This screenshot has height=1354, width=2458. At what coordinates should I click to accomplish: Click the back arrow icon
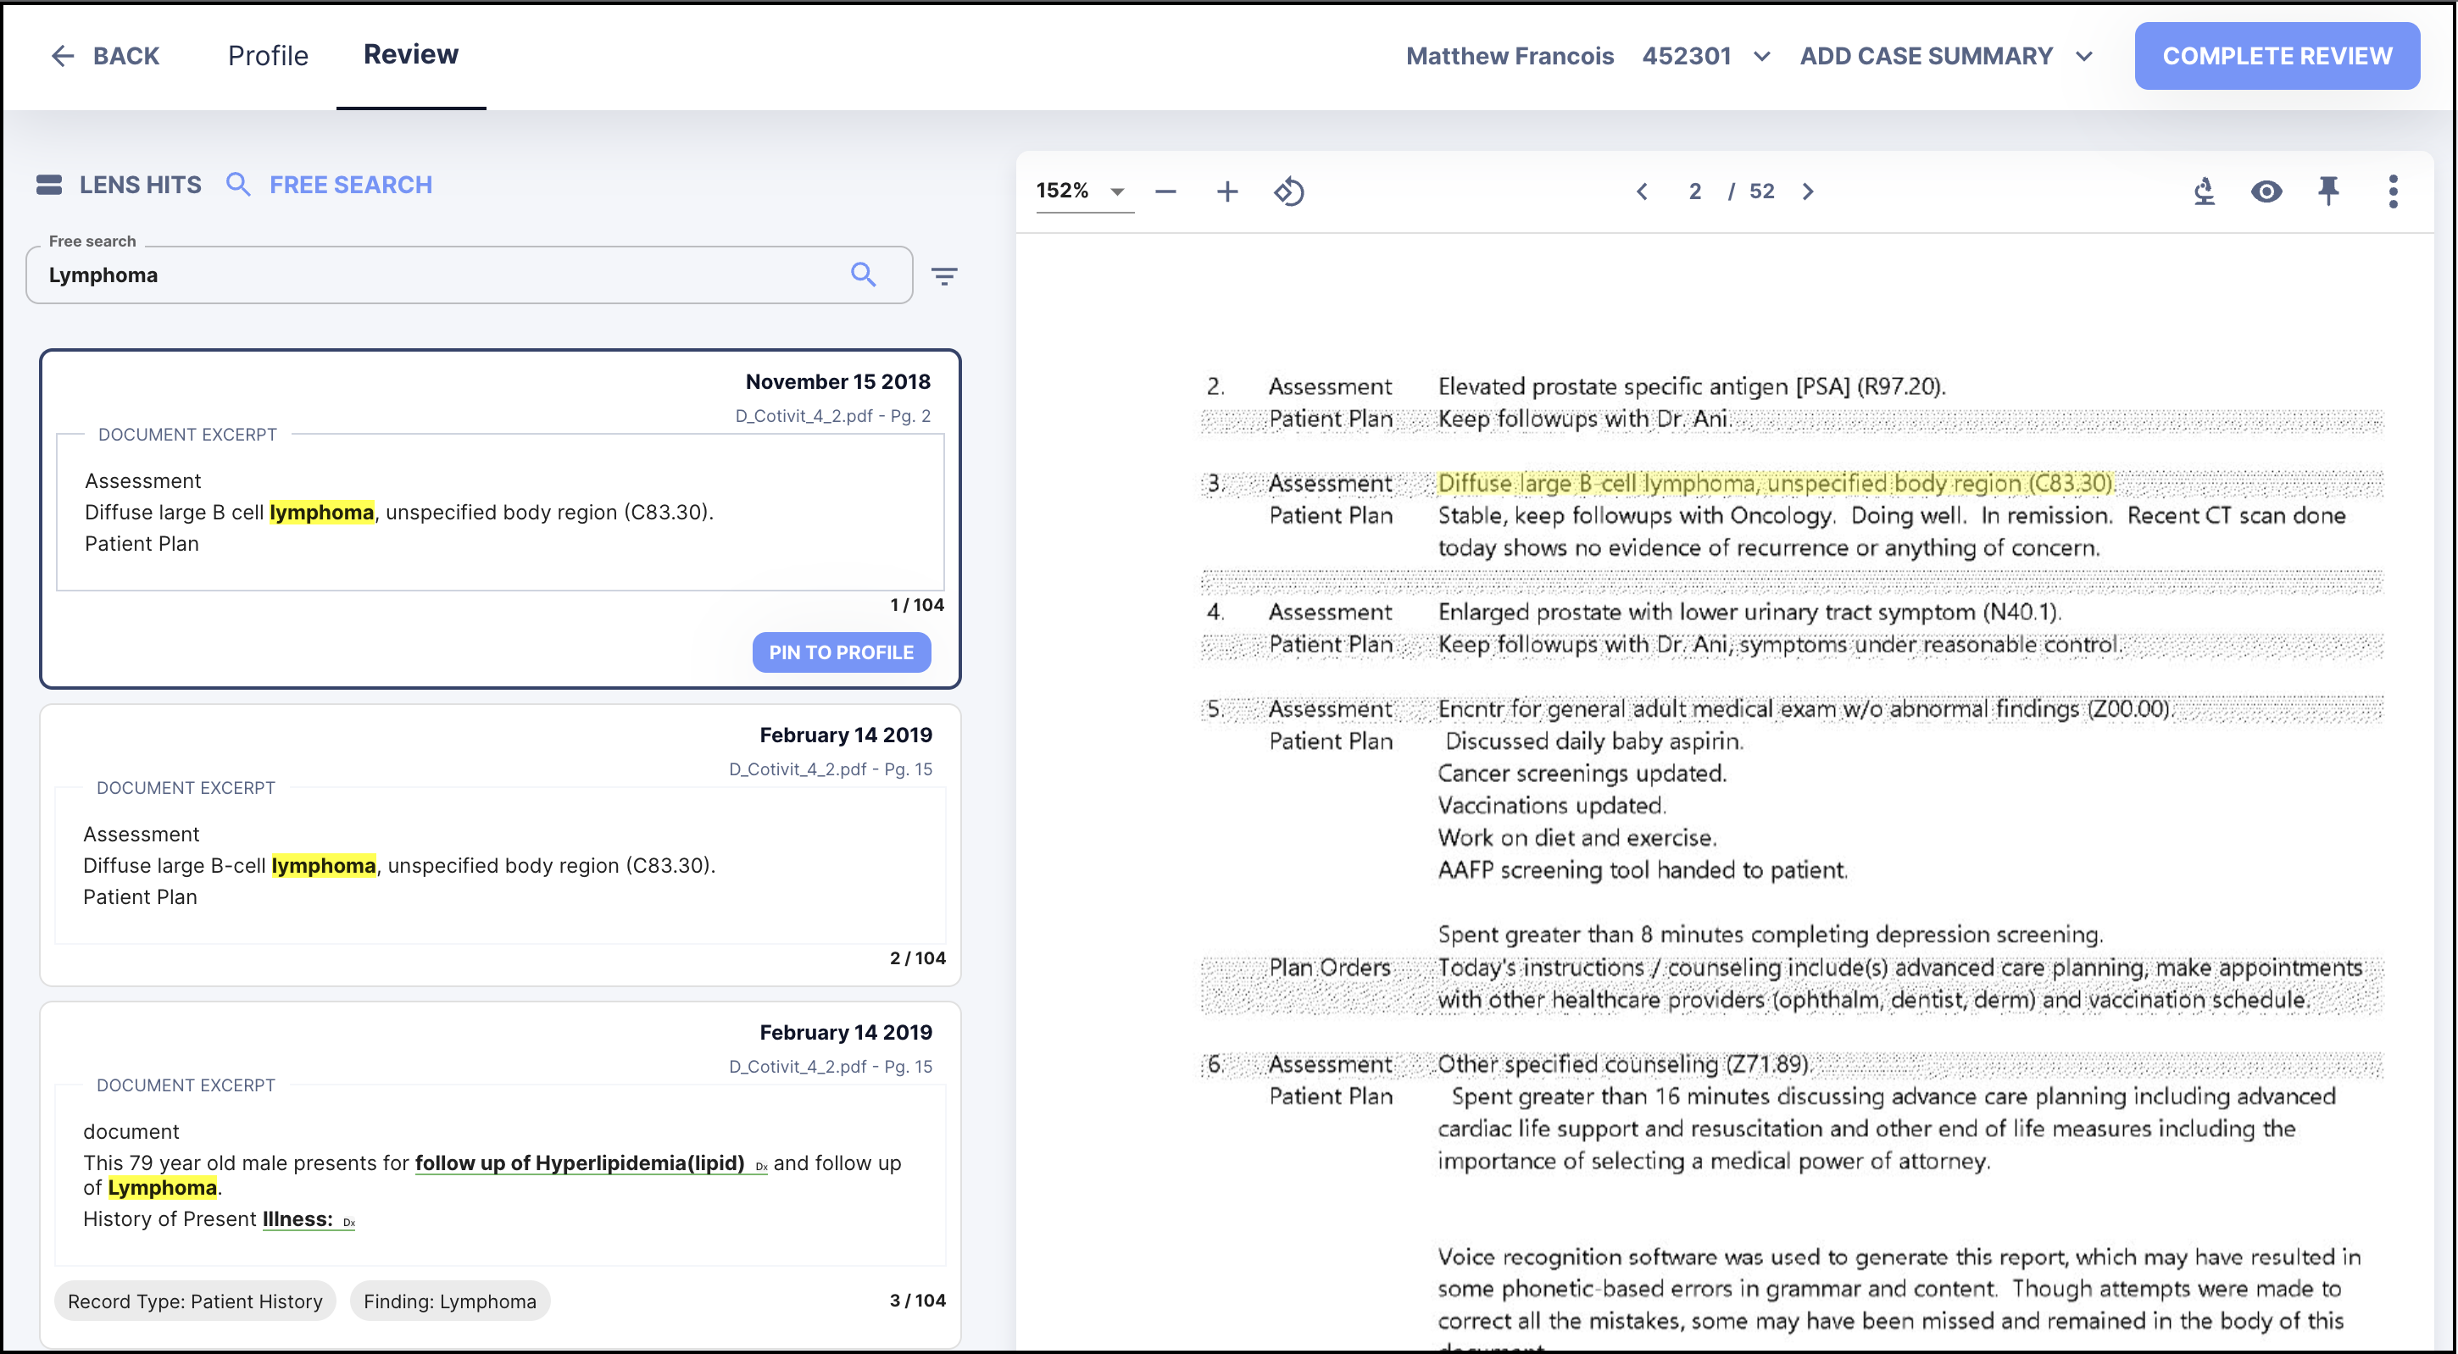click(63, 56)
